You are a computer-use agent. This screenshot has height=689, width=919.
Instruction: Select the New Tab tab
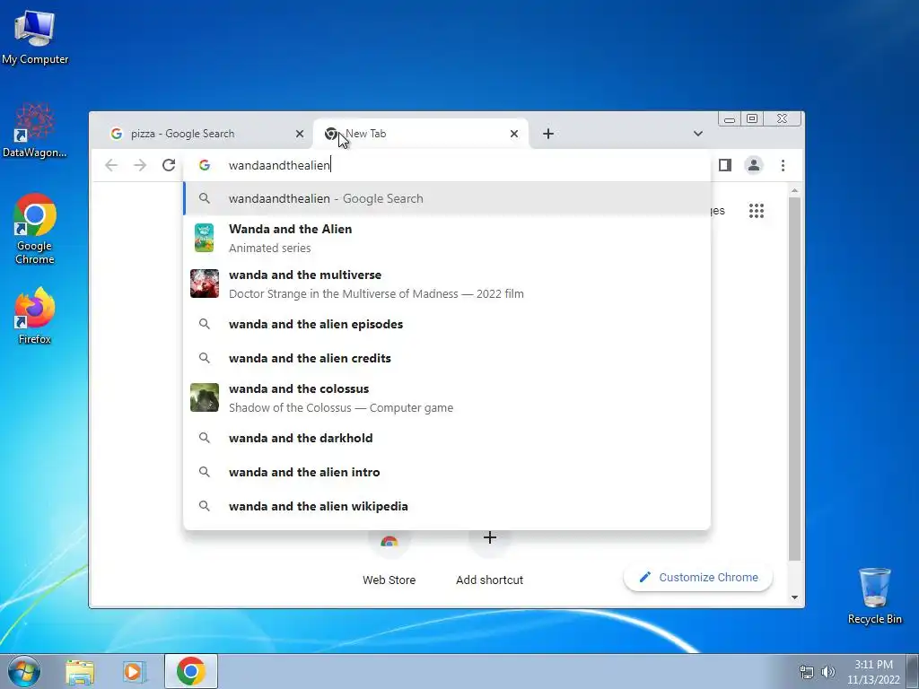421,134
